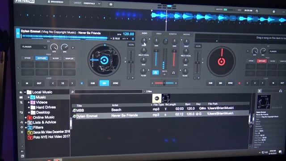Click the right deck play button
Image resolution: width=286 pixels, height=161 pixels.
click(x=220, y=83)
